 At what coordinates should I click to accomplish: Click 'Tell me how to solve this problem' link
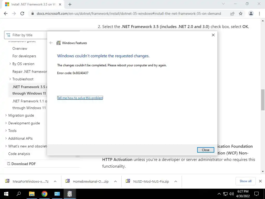(80, 98)
